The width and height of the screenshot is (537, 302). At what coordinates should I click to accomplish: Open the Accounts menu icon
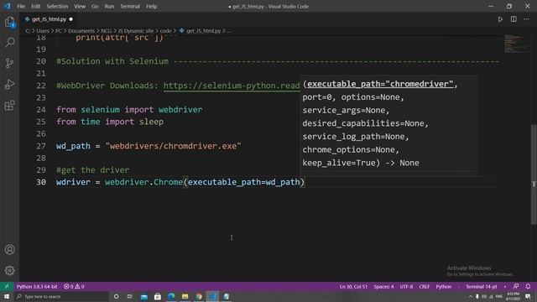pyautogui.click(x=9, y=250)
